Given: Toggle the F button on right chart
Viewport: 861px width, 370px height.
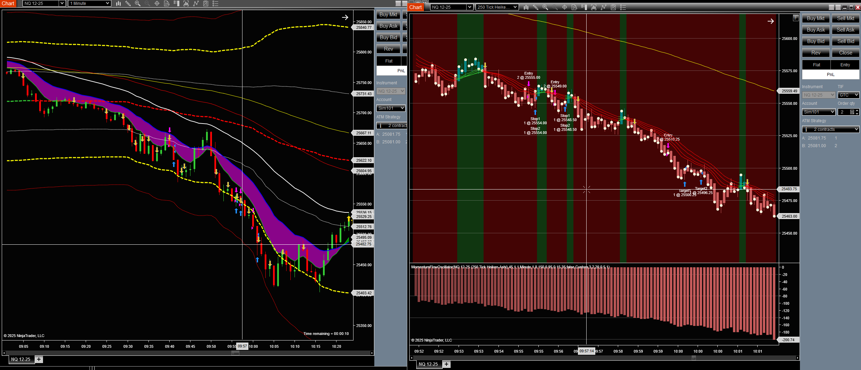Looking at the screenshot, I should coord(796,18).
